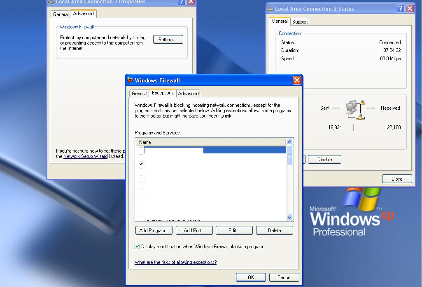Delete the selected exception entry

pos(275,231)
